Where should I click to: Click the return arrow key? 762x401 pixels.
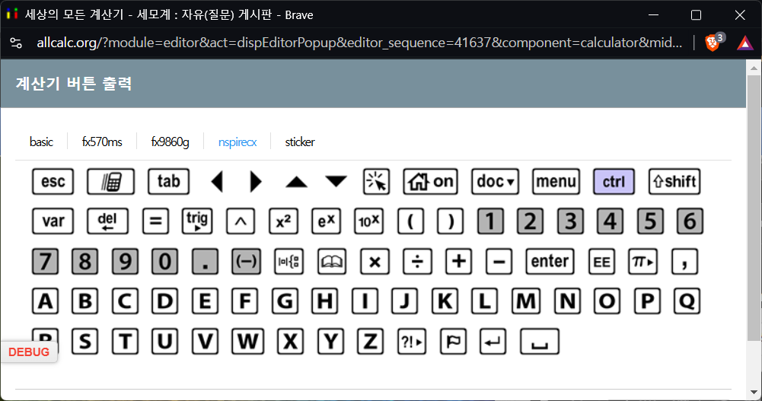494,342
